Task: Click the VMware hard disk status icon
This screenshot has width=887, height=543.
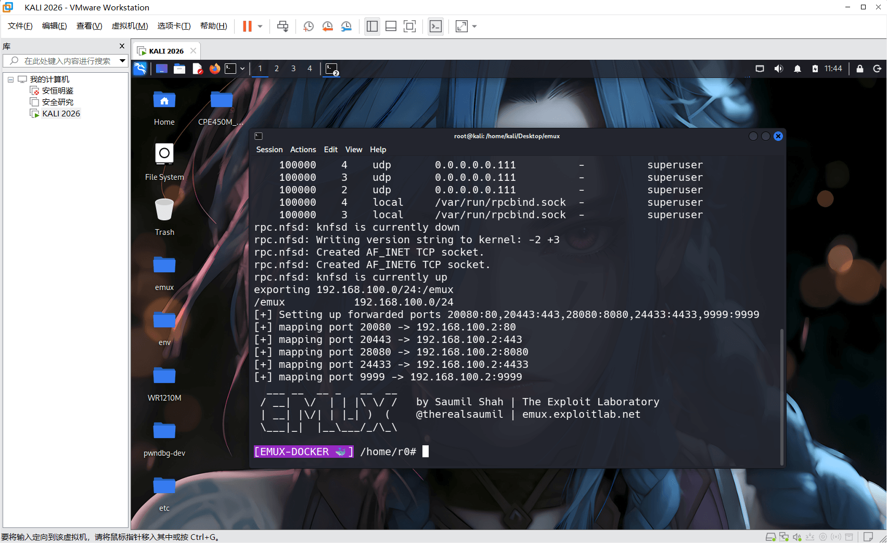Action: click(771, 537)
